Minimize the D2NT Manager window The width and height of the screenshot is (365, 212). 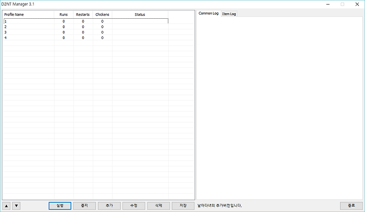tap(328, 4)
